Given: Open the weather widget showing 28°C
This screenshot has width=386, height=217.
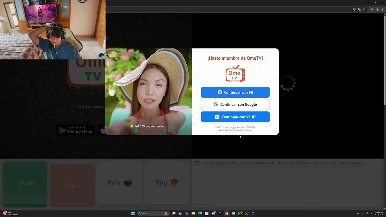Looking at the screenshot, I should pos(11,213).
